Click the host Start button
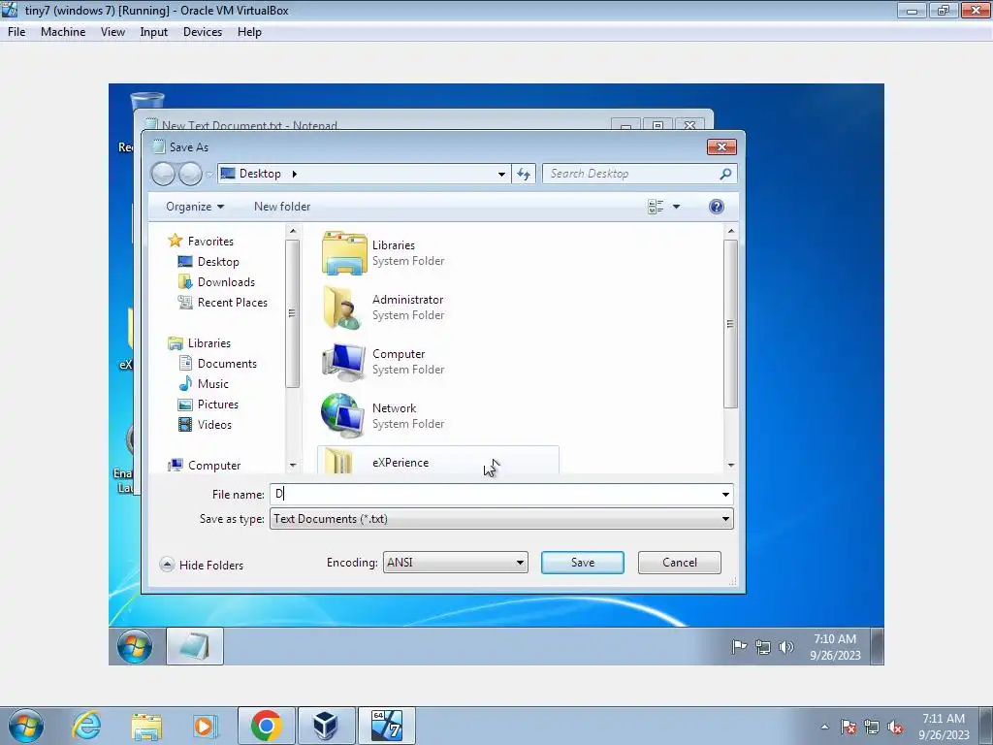The height and width of the screenshot is (745, 993). tap(26, 726)
